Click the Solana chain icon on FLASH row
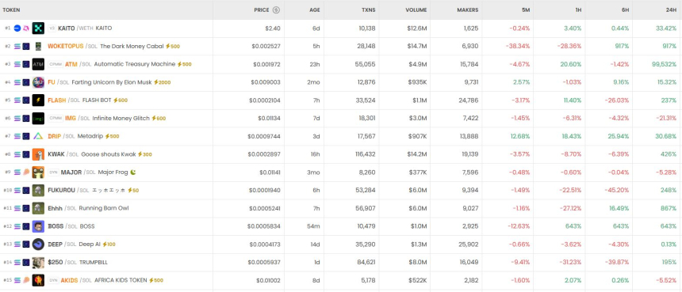The image size is (682, 292). coord(17,100)
